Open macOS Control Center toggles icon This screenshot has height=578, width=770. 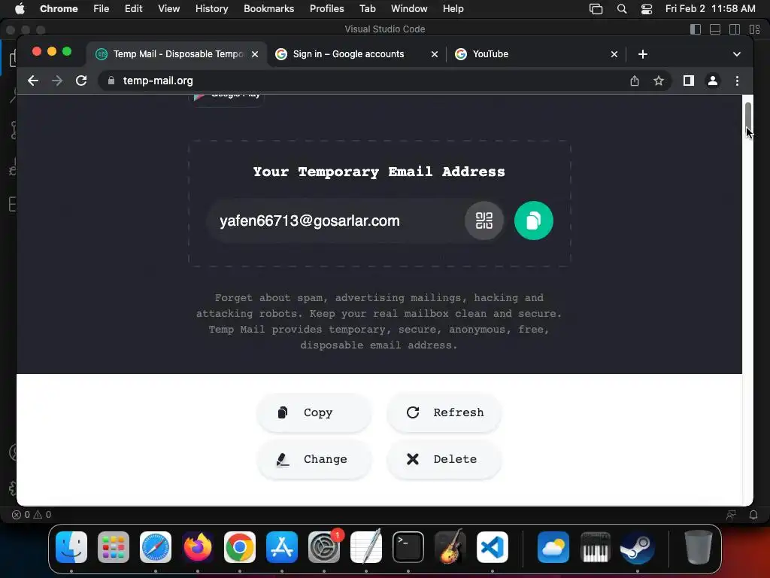click(x=646, y=9)
